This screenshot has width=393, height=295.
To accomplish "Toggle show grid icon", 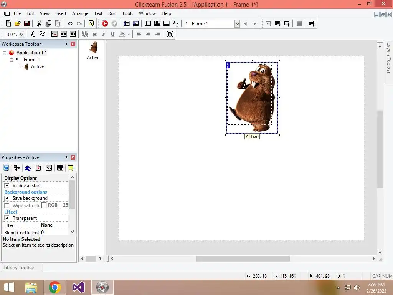I will [x=64, y=34].
